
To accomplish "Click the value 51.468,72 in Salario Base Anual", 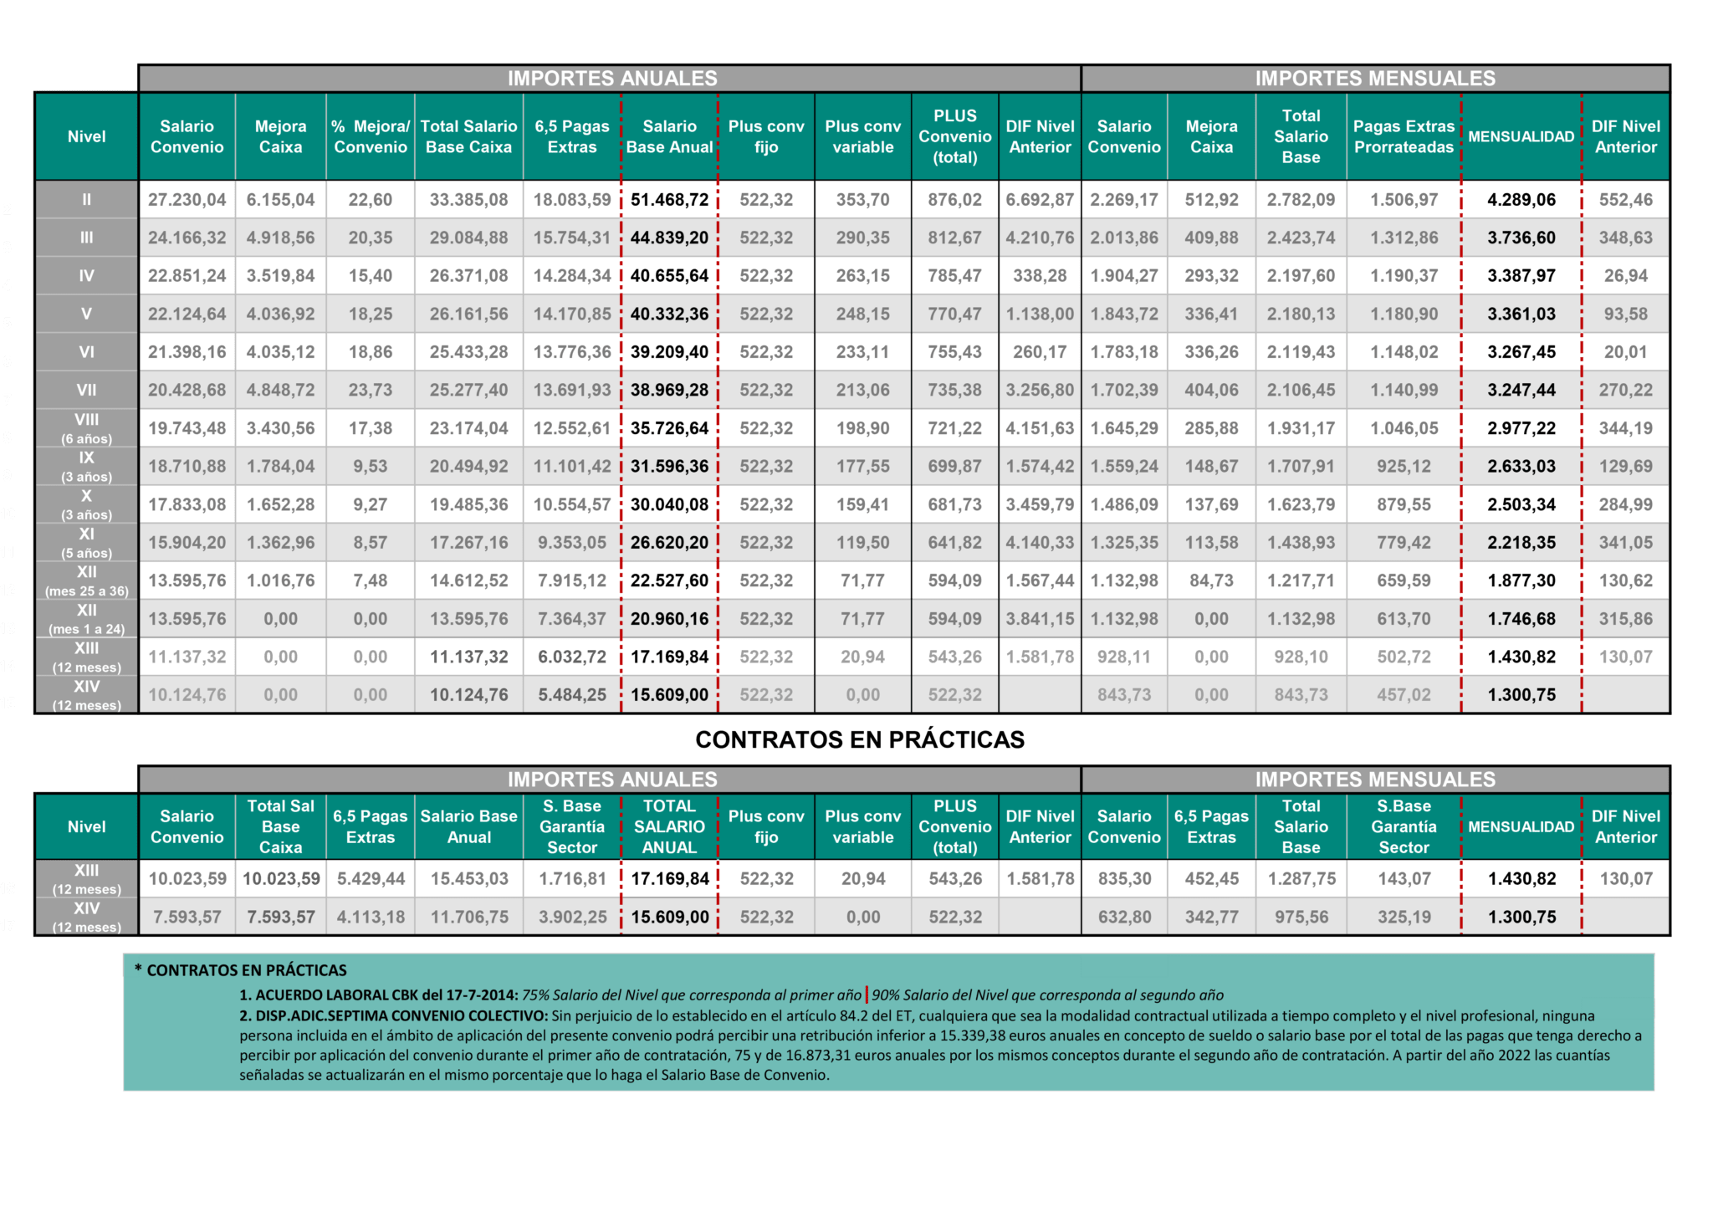I will coord(669,200).
